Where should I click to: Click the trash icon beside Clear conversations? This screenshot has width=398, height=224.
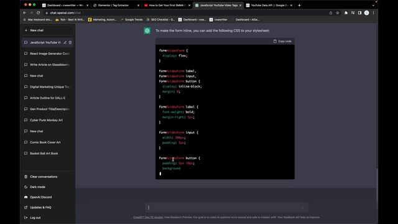pos(26,177)
